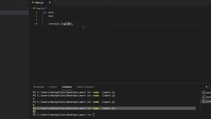This screenshot has width=211, height=119.
Task: Place cursor on the var keyword
Action: tap(45, 13)
